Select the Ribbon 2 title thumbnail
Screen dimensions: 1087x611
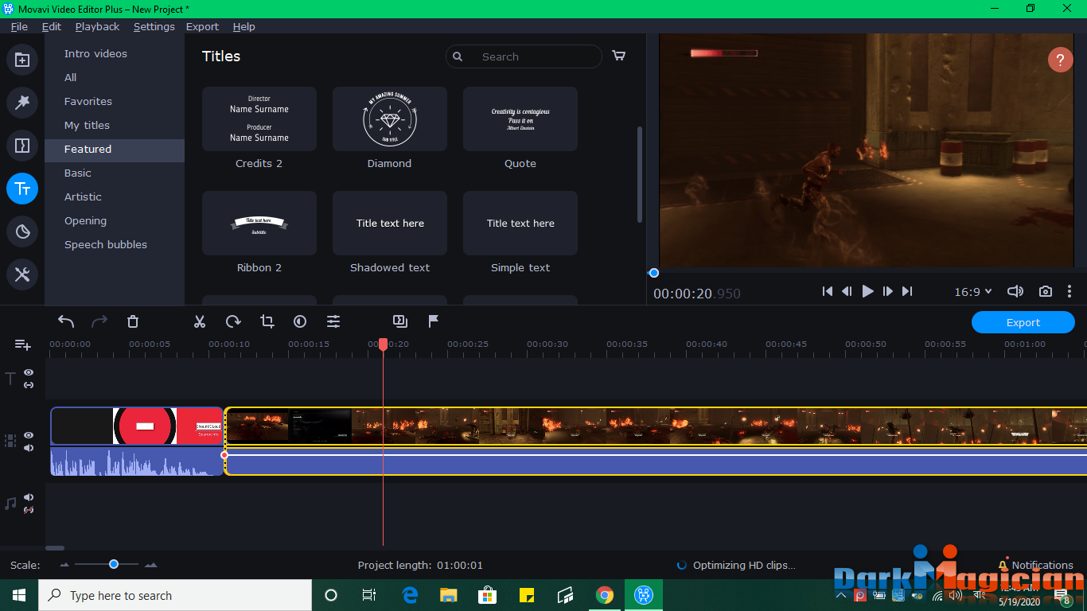(x=259, y=223)
